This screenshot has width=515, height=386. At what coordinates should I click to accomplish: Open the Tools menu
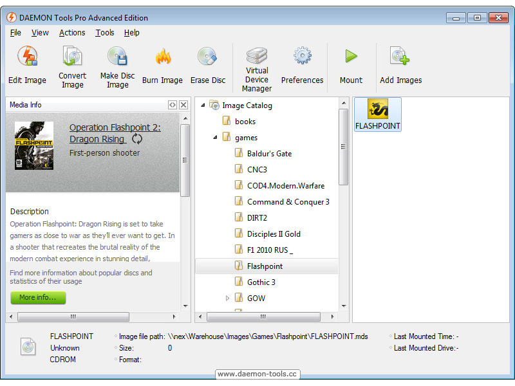click(x=105, y=33)
